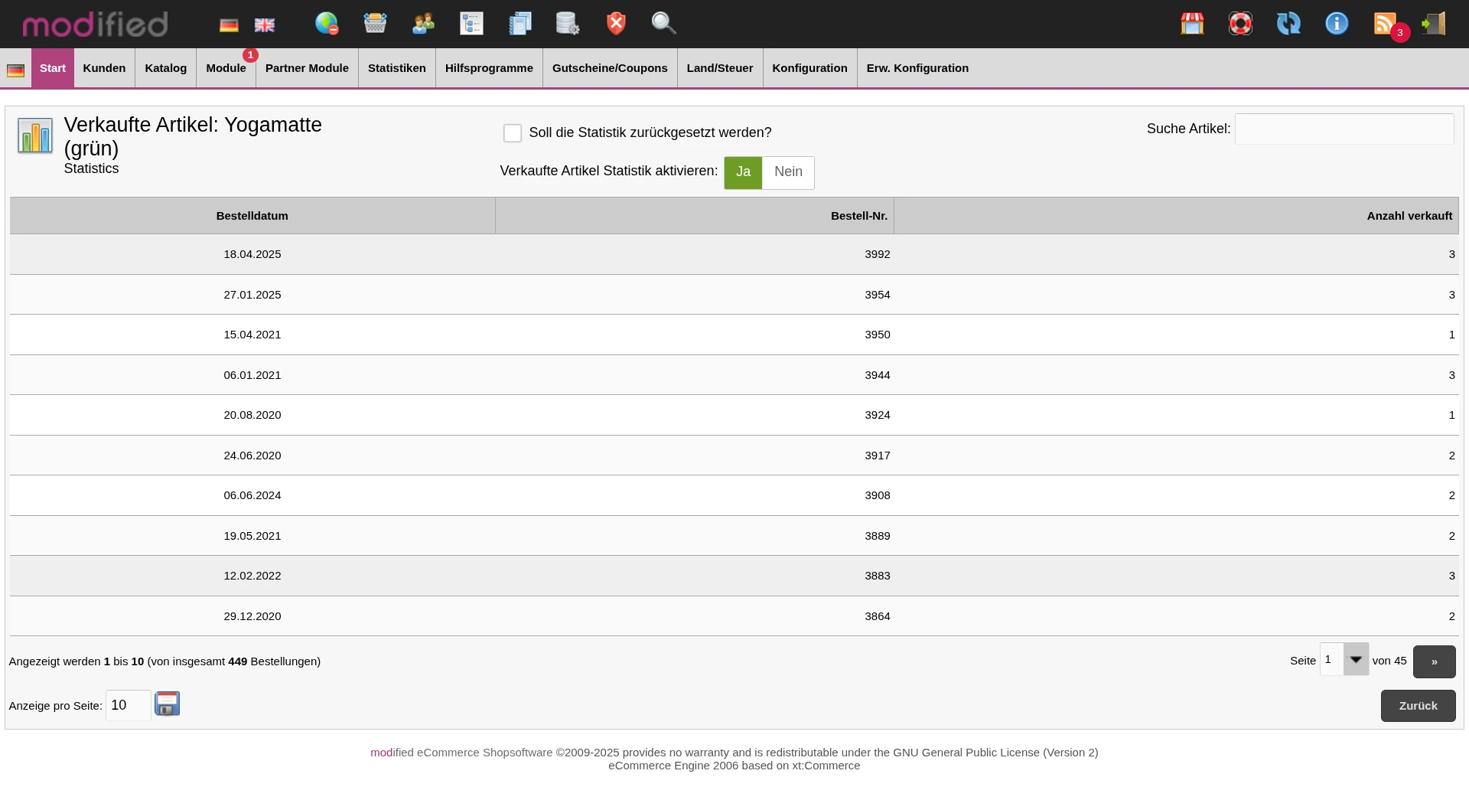Image resolution: width=1469 pixels, height=787 pixels.
Task: Click the red shield icon
Action: point(616,23)
